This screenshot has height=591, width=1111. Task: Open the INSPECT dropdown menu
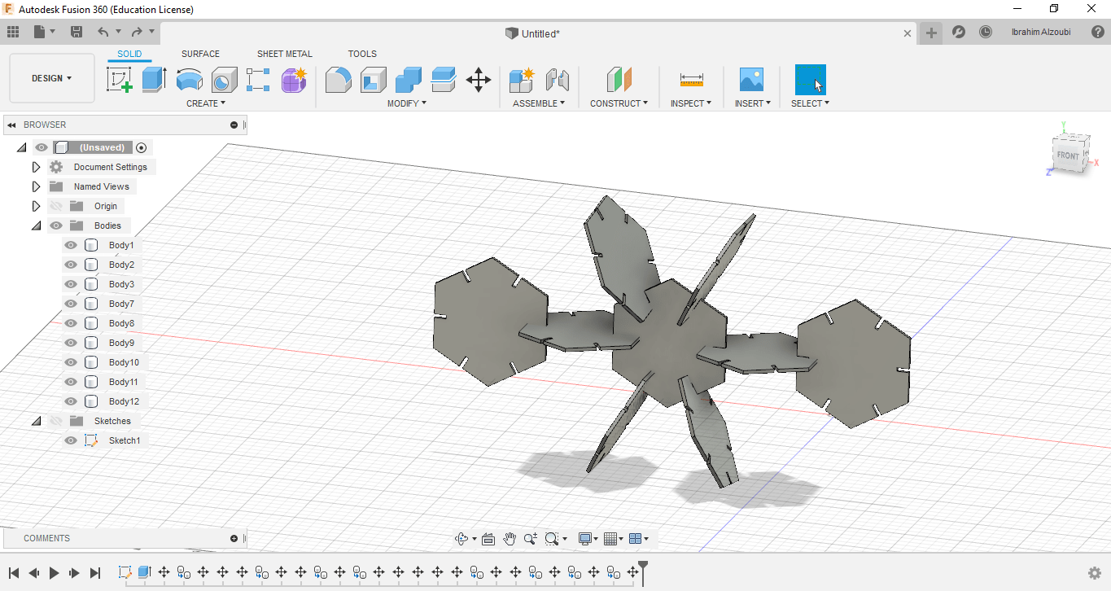691,103
